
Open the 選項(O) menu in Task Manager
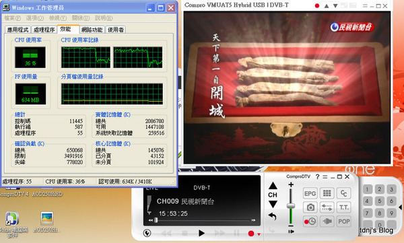35,18
